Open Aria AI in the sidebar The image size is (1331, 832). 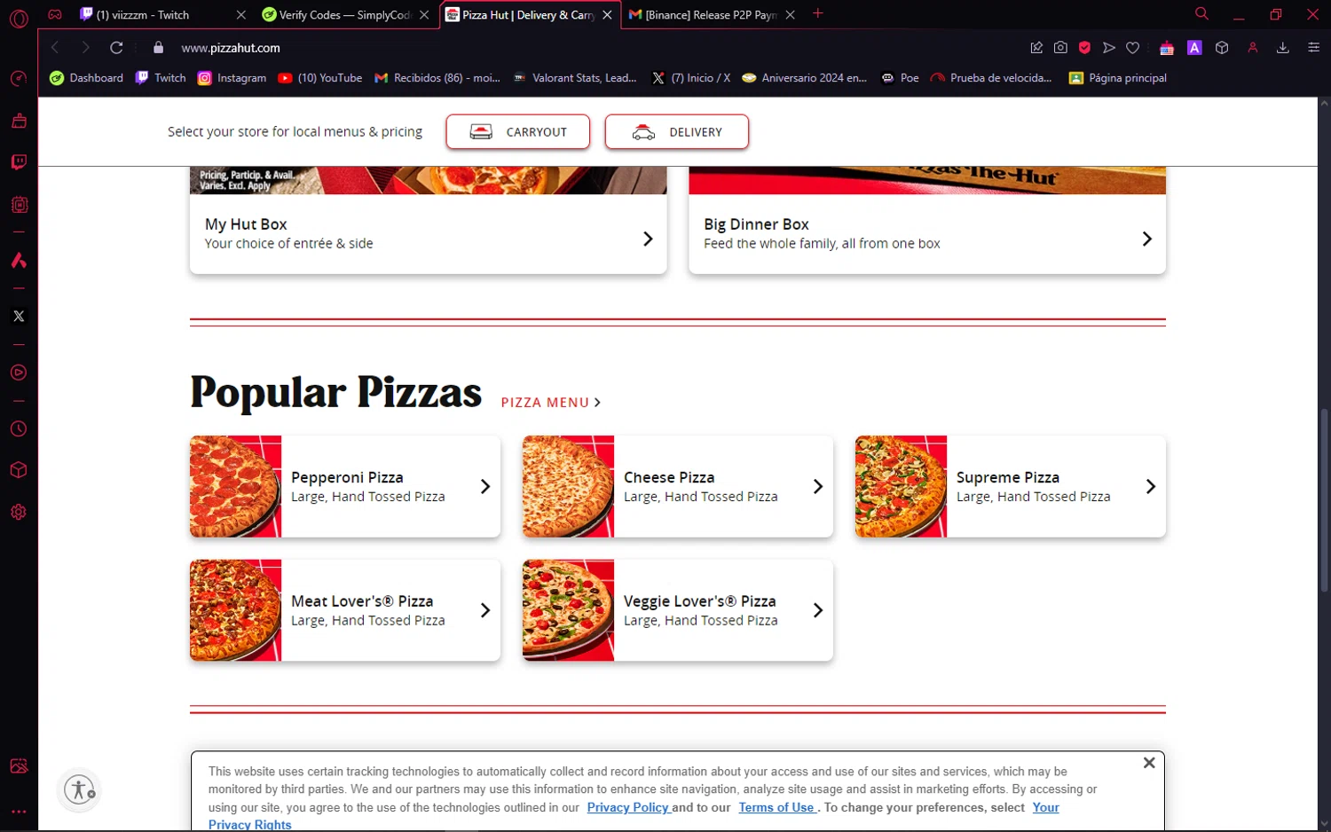tap(19, 260)
